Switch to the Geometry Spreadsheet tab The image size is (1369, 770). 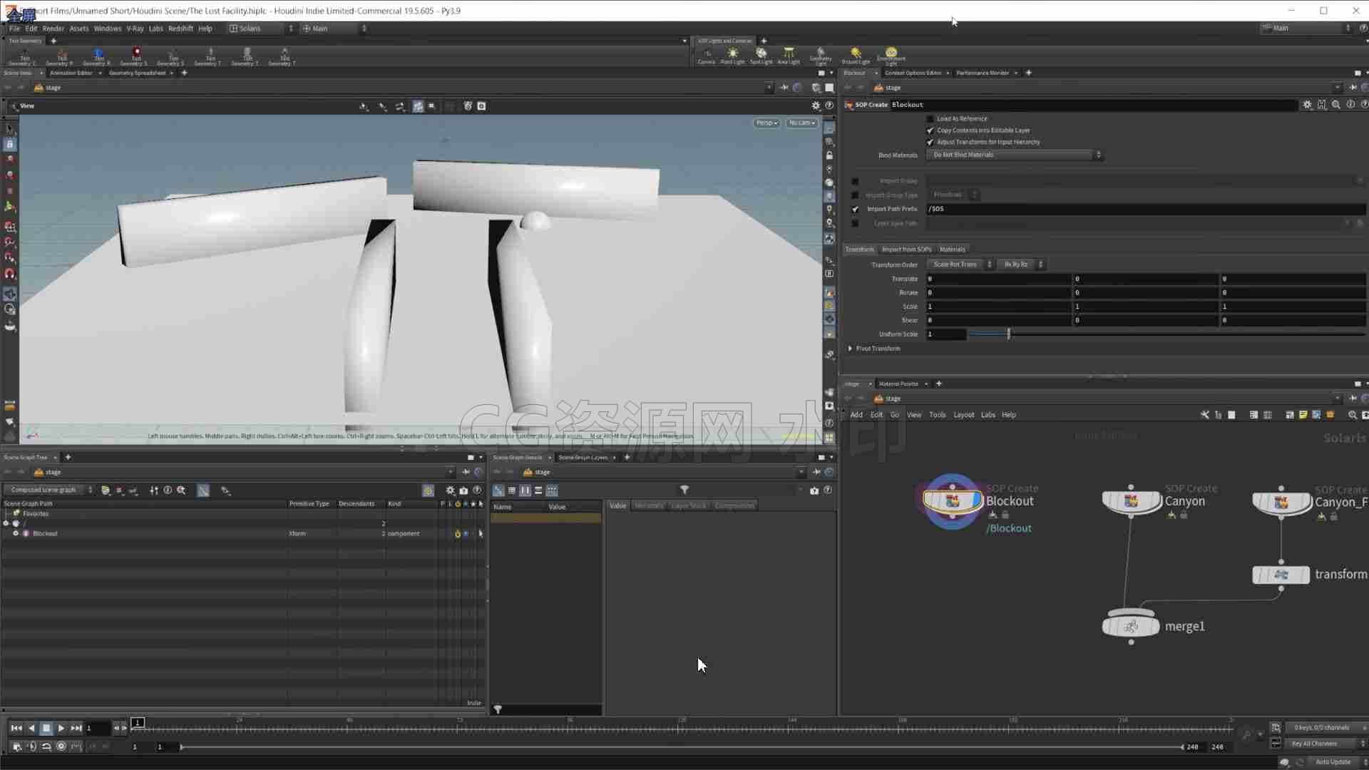click(137, 73)
